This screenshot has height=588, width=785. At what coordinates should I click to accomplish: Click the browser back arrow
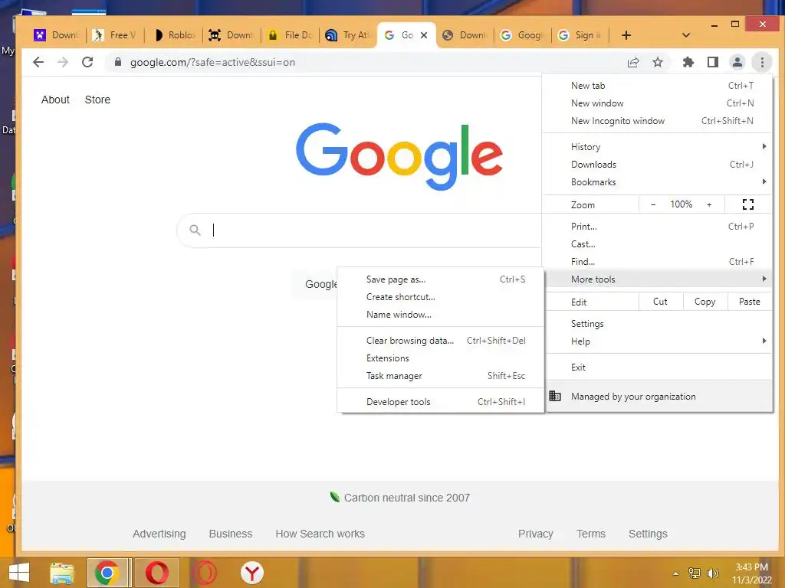(38, 62)
